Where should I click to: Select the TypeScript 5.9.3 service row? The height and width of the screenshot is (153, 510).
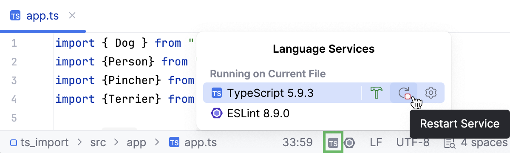pos(324,93)
